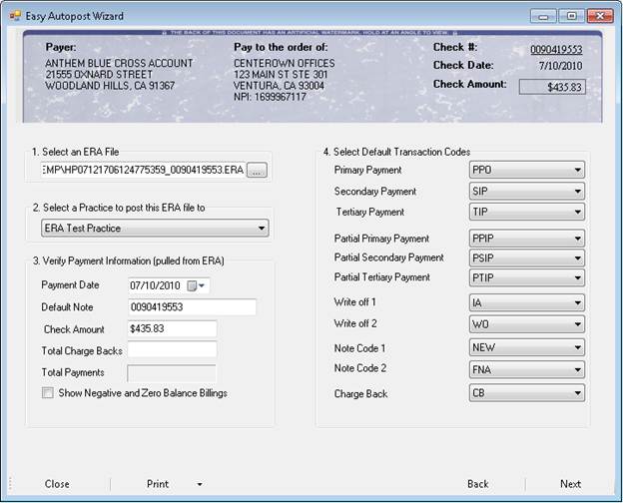Image resolution: width=623 pixels, height=503 pixels.
Task: Open the ERA file browse button
Action: [x=259, y=172]
